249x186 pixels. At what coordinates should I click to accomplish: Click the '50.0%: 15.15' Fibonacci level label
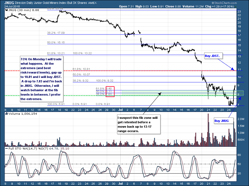(56, 43)
